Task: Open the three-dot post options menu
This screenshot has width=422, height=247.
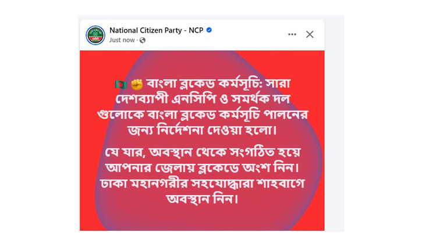Action: 292,34
